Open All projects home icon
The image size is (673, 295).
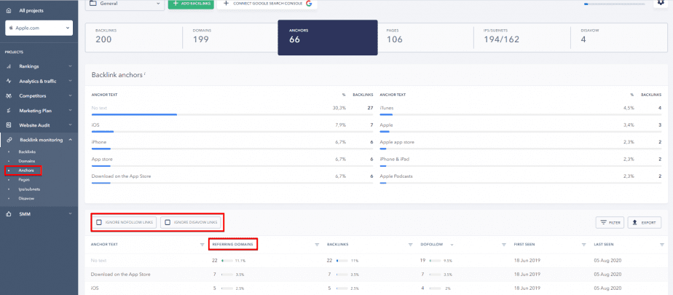[x=9, y=10]
